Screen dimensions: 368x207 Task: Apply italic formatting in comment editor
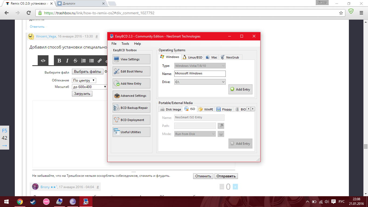pos(67,61)
